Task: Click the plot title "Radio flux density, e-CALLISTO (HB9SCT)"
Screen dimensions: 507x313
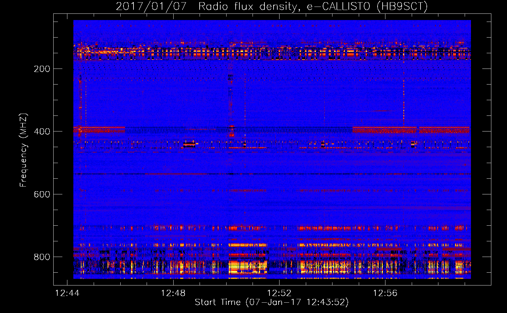Action: [313, 6]
